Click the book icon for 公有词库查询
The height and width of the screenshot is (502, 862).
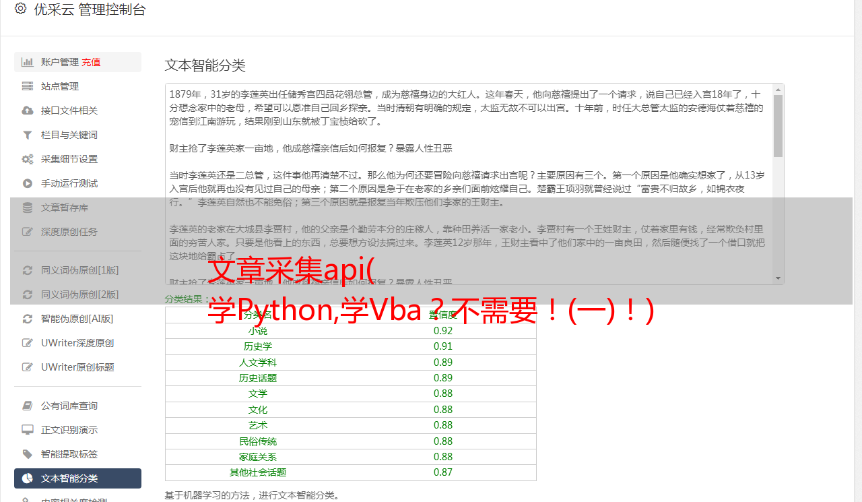coord(27,406)
